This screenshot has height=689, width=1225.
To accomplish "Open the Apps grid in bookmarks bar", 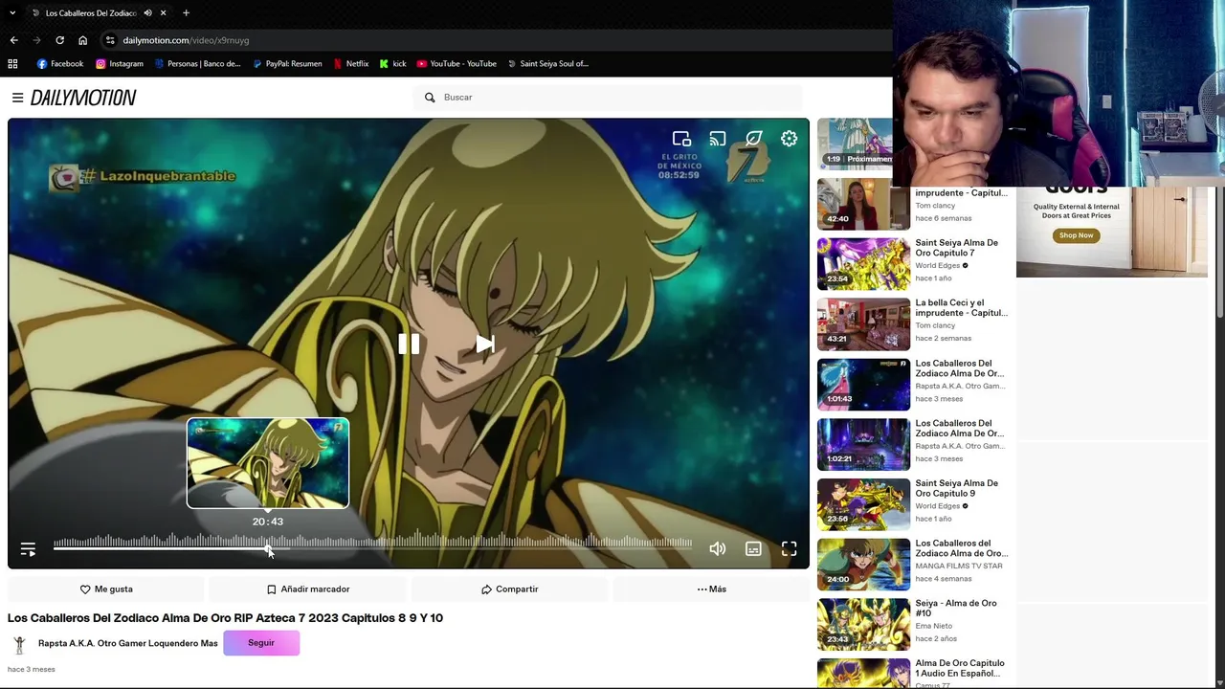I will [12, 64].
